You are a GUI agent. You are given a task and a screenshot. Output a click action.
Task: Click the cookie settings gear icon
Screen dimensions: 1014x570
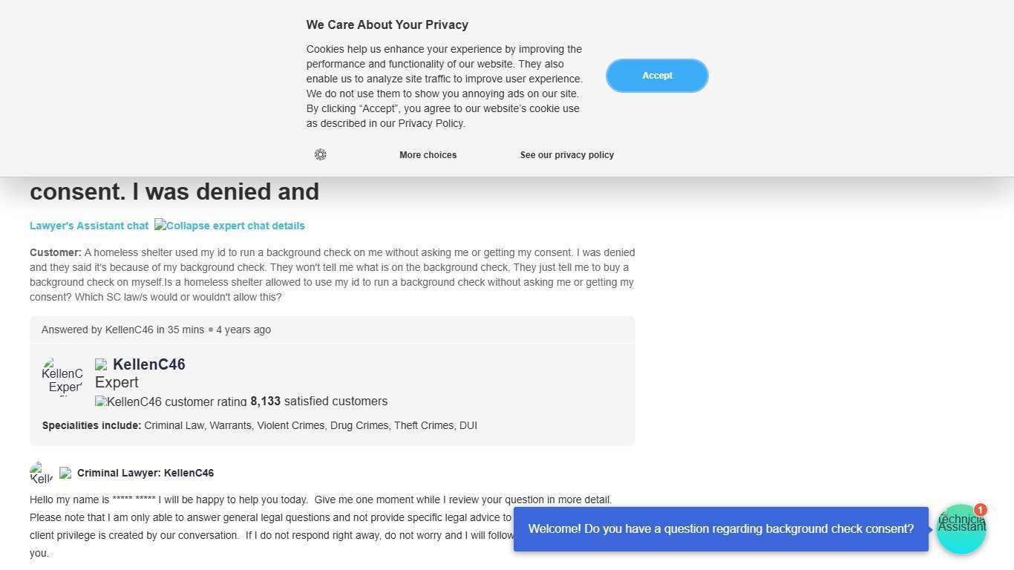click(321, 154)
